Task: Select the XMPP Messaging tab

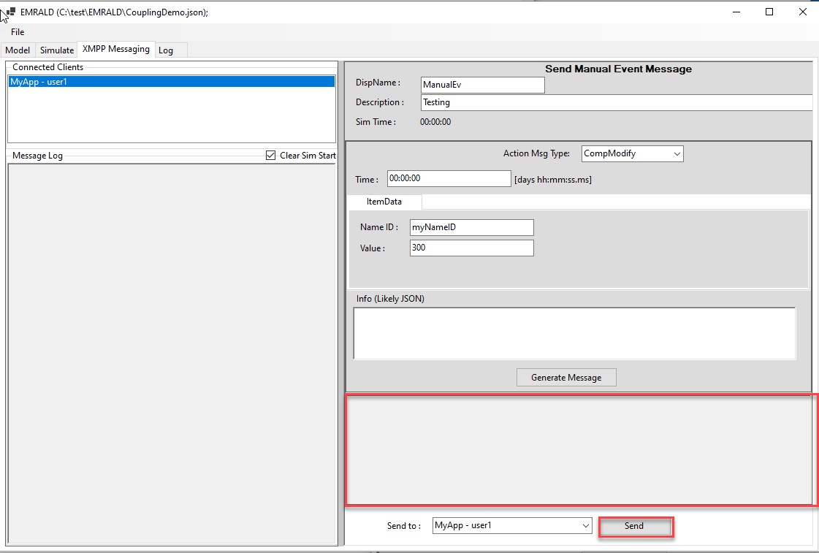Action: pos(116,49)
